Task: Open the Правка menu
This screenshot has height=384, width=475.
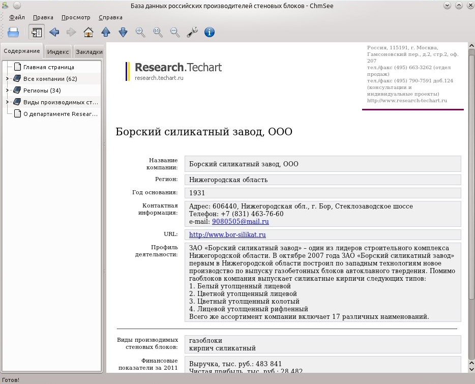Action: (x=43, y=17)
